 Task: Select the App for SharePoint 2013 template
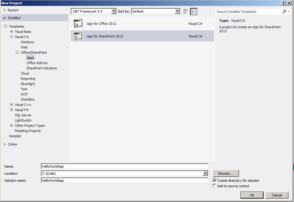point(142,36)
